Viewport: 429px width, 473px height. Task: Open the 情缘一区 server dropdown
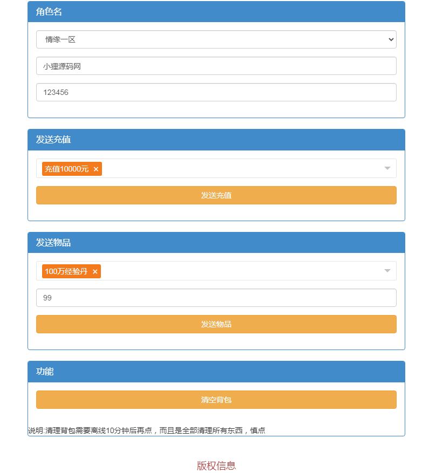[216, 39]
